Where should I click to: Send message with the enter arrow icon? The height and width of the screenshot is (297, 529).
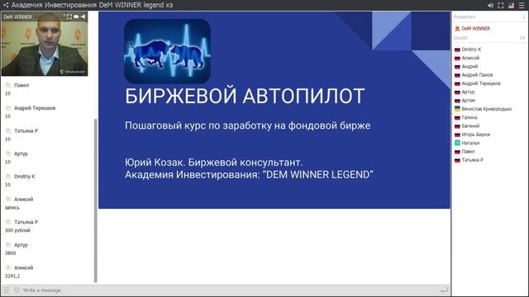click(x=445, y=290)
